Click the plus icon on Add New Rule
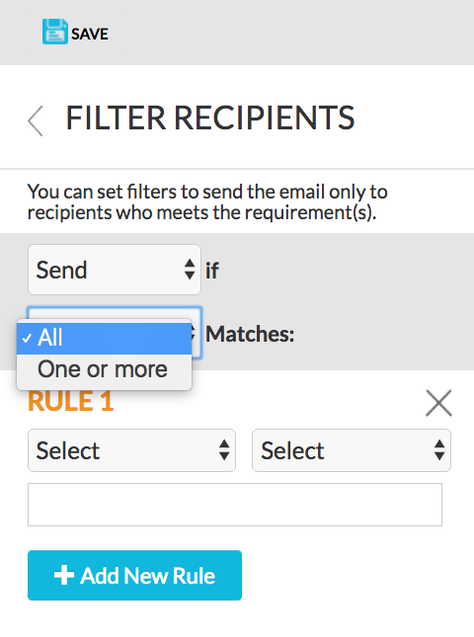This screenshot has width=474, height=637. [64, 575]
